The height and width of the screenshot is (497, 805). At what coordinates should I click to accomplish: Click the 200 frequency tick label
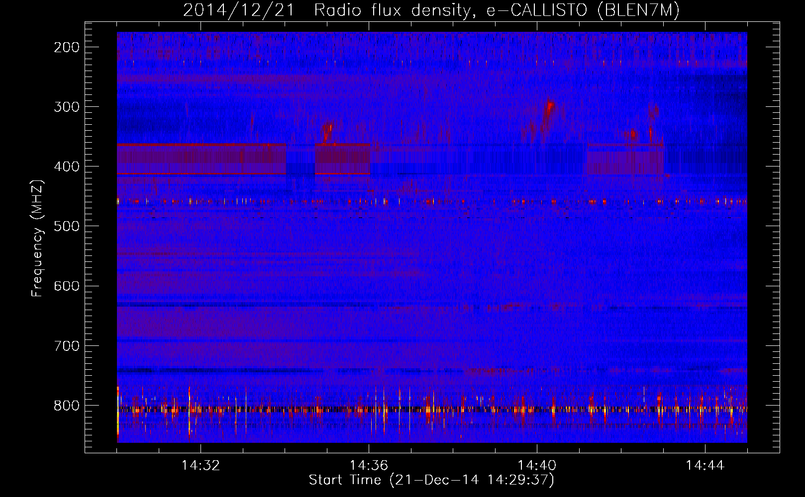pos(67,47)
